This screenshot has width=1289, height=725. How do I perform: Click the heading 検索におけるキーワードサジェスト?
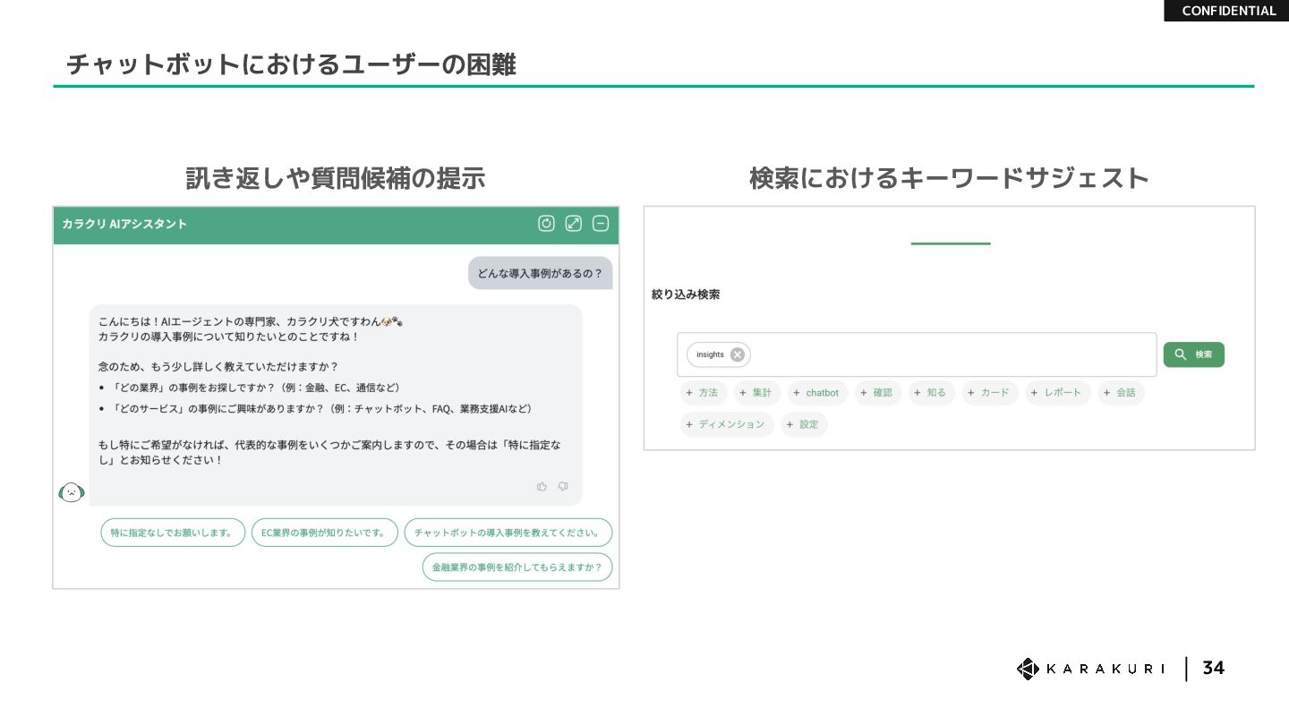point(949,178)
